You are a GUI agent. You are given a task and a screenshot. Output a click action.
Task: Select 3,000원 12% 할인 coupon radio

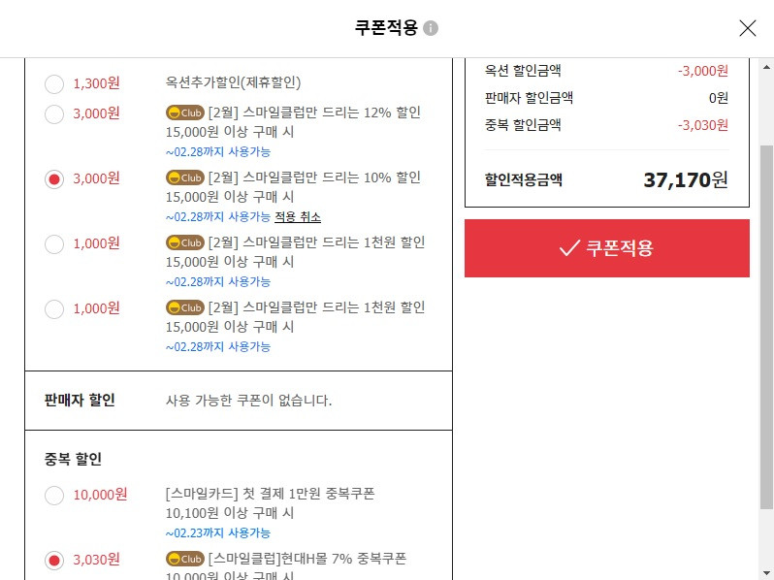click(x=54, y=114)
